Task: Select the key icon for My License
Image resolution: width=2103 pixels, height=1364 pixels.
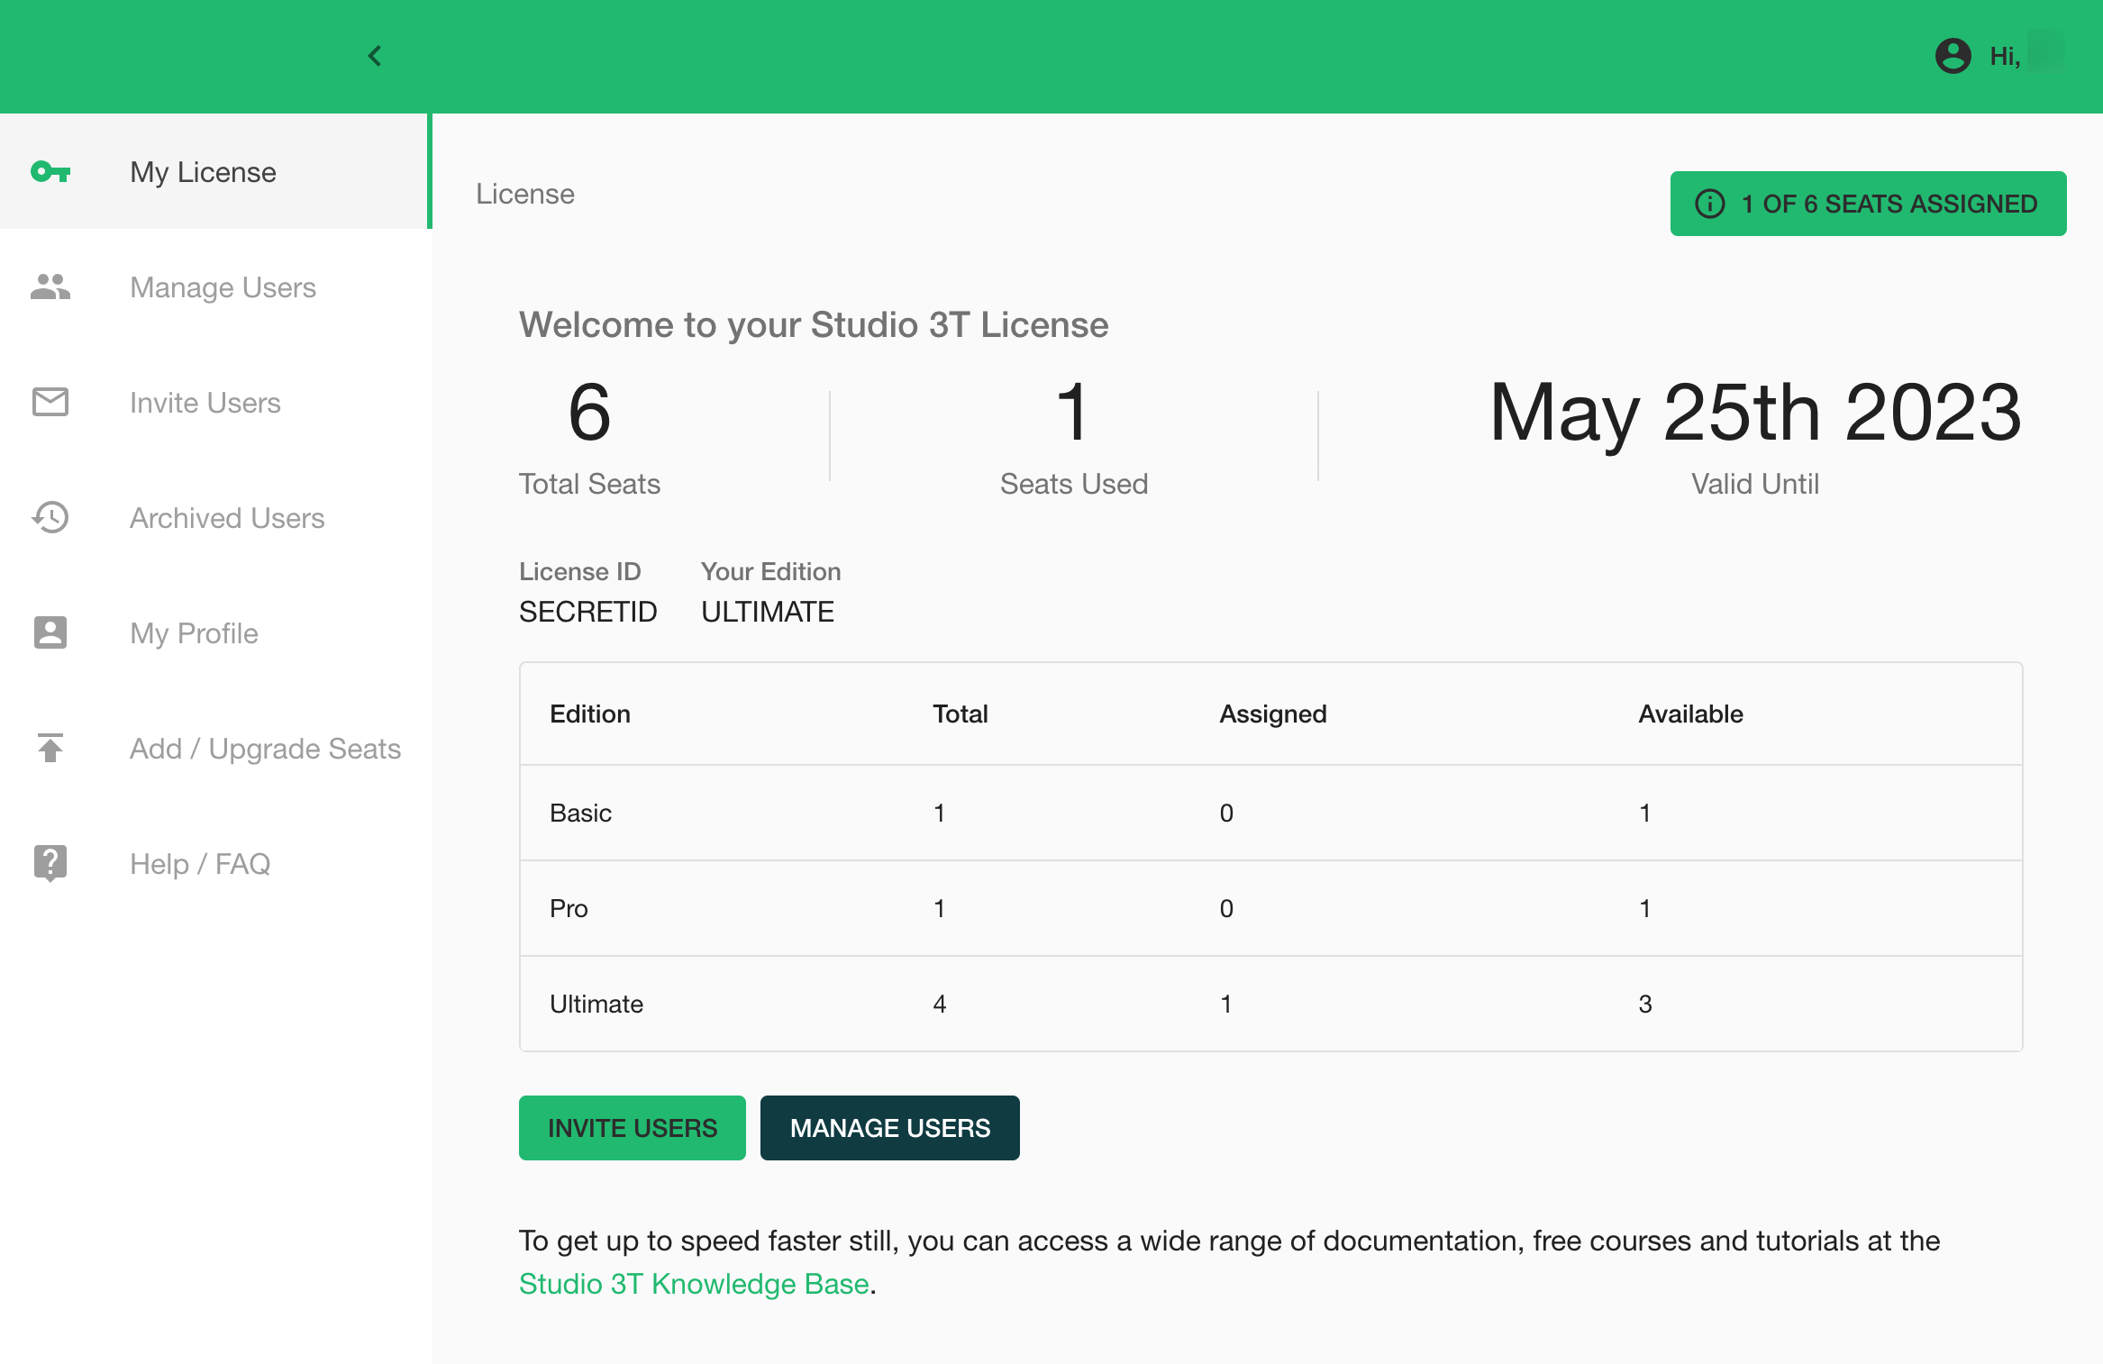Action: 51,172
